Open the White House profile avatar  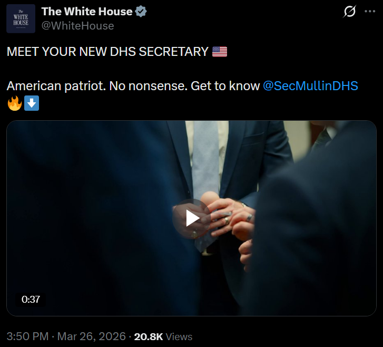pos(21,18)
